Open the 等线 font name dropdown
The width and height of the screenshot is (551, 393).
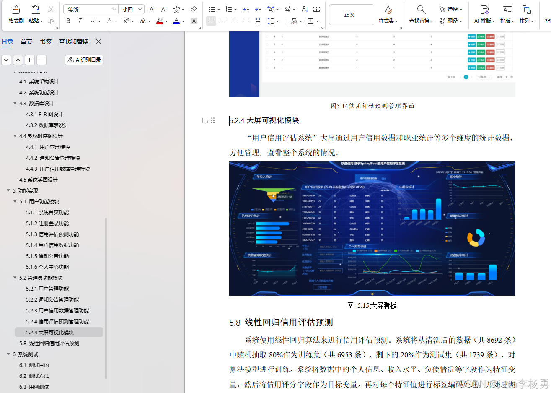[x=114, y=9]
